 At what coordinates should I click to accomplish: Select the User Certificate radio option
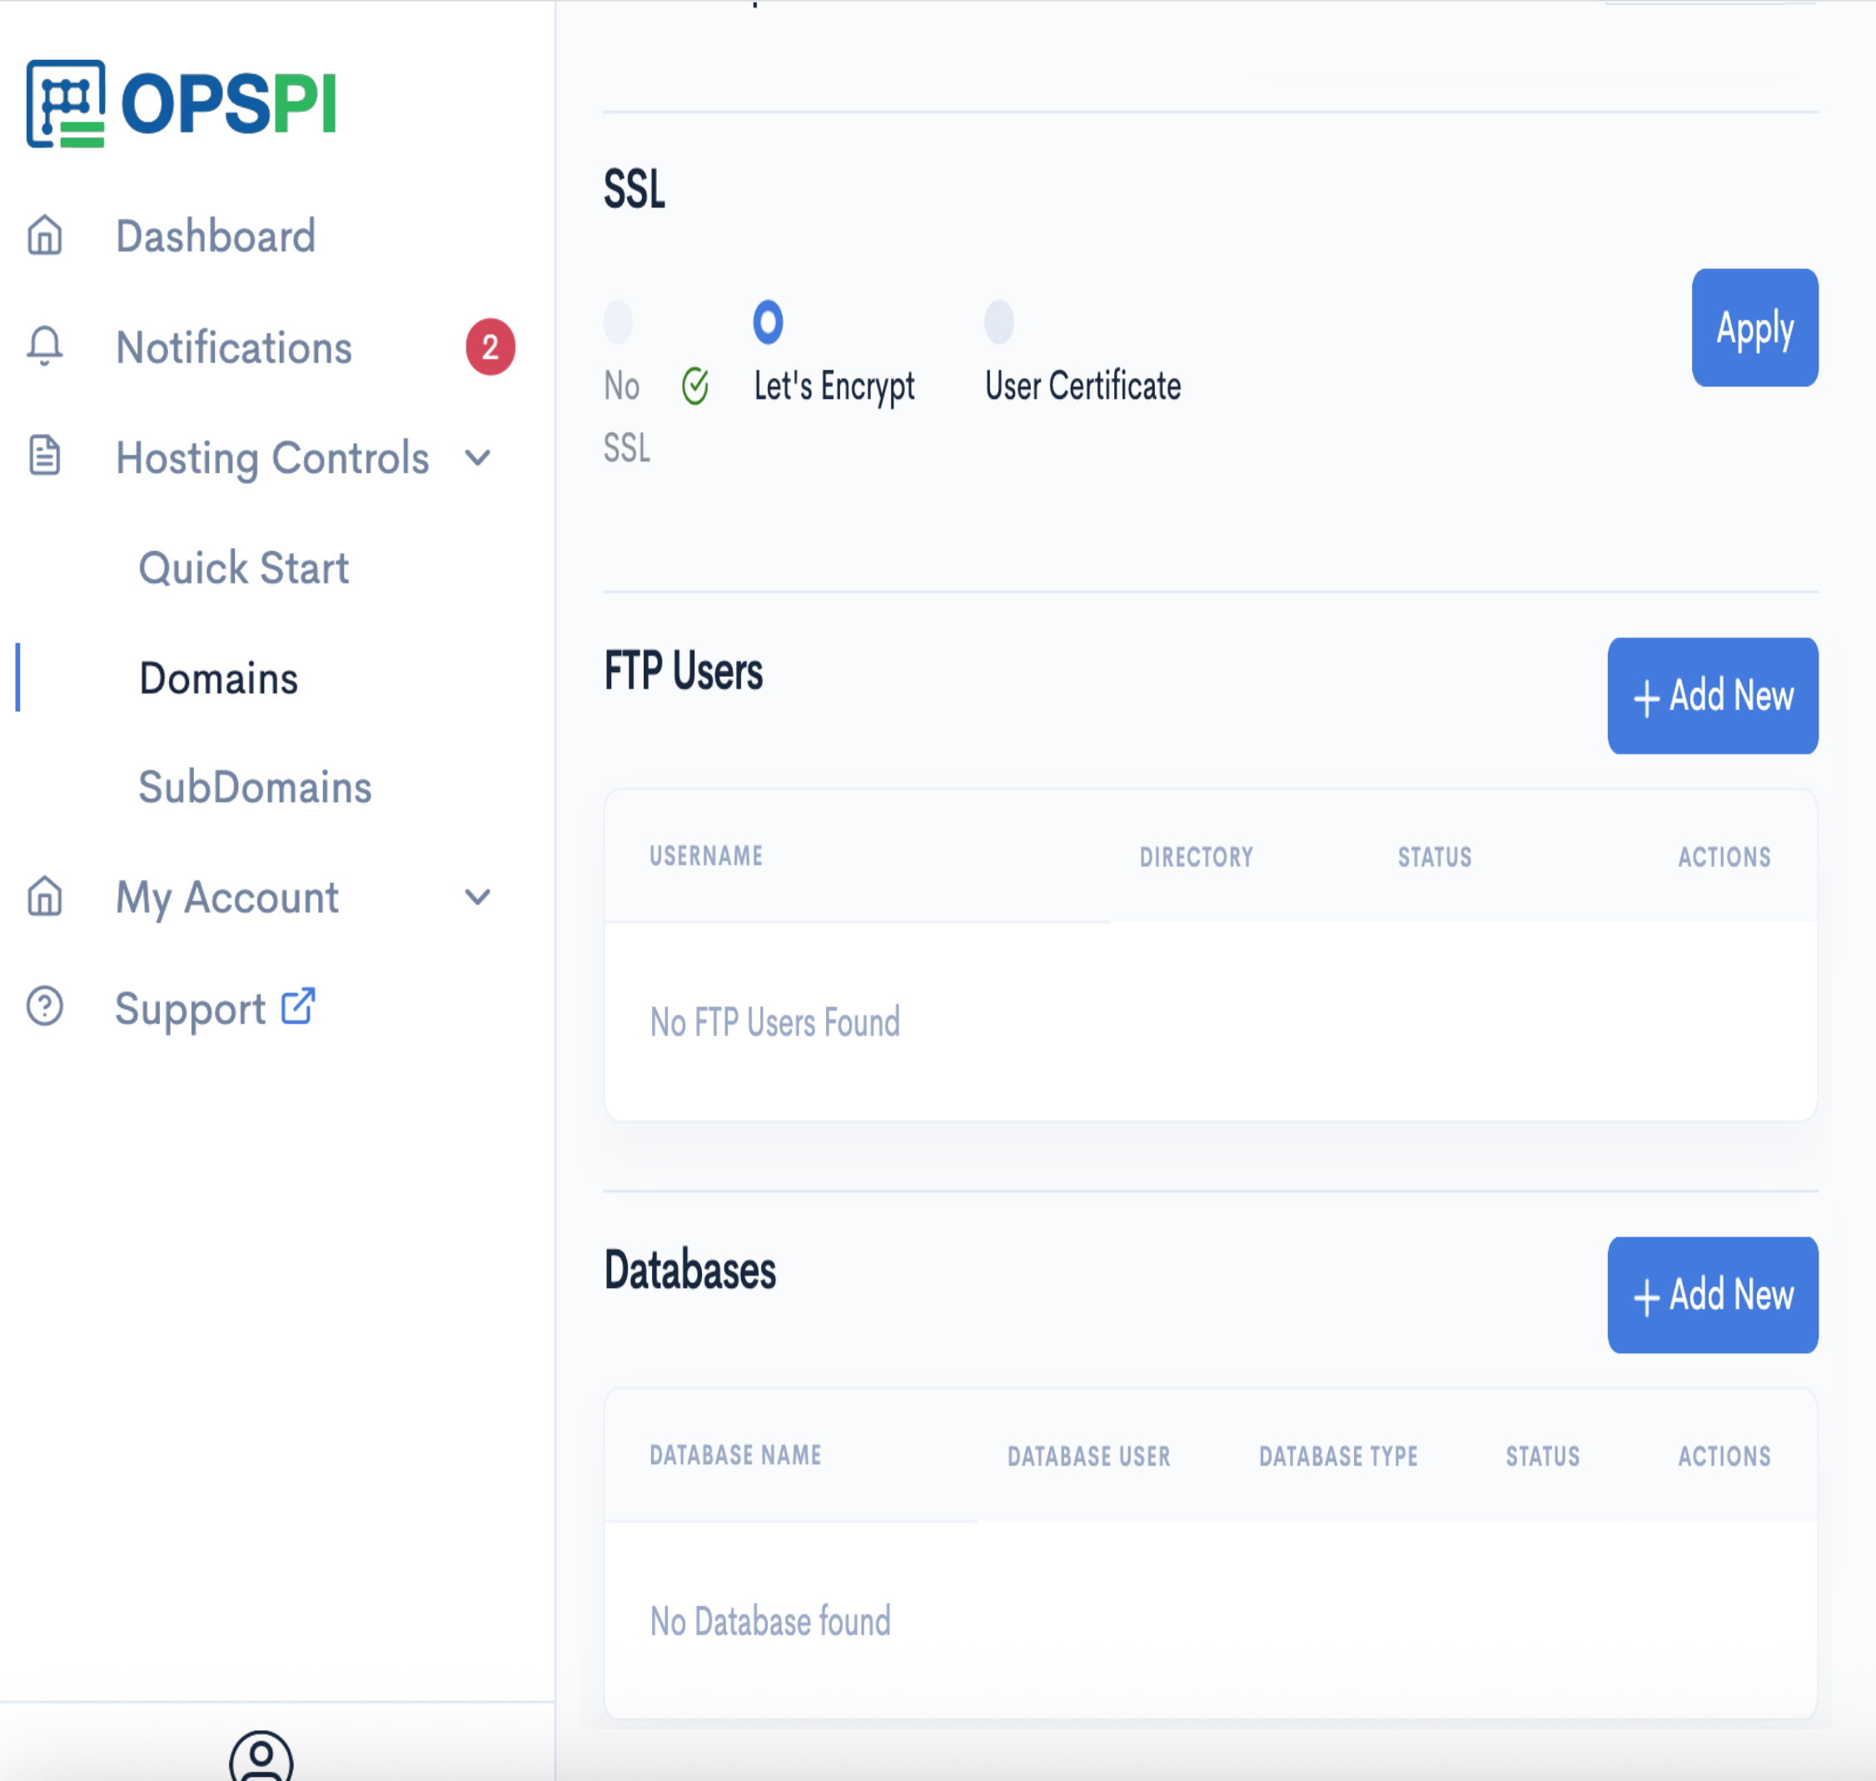coord(998,322)
